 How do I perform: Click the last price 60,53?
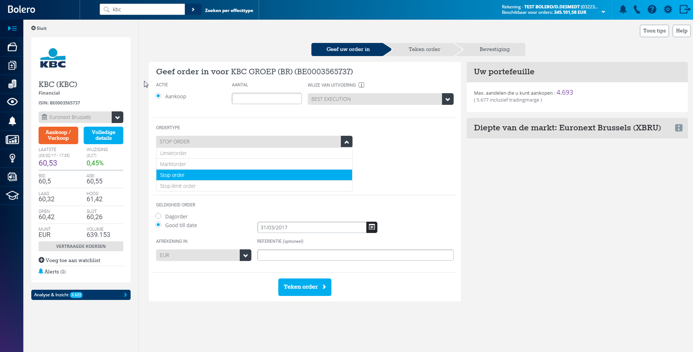point(48,163)
